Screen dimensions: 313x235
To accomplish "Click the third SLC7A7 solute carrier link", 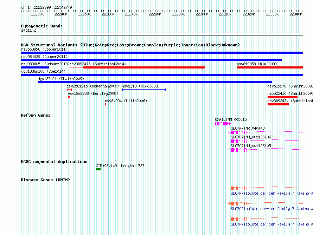I will coord(272,224).
